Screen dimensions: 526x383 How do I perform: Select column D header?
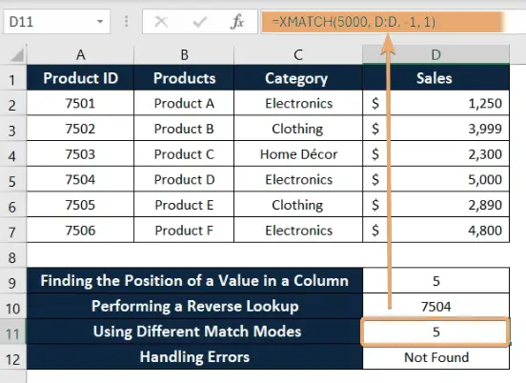(435, 54)
